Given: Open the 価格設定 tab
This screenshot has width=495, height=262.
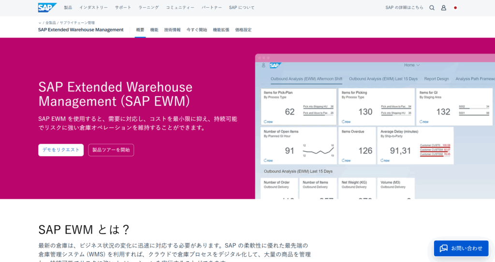Looking at the screenshot, I should click(x=244, y=30).
